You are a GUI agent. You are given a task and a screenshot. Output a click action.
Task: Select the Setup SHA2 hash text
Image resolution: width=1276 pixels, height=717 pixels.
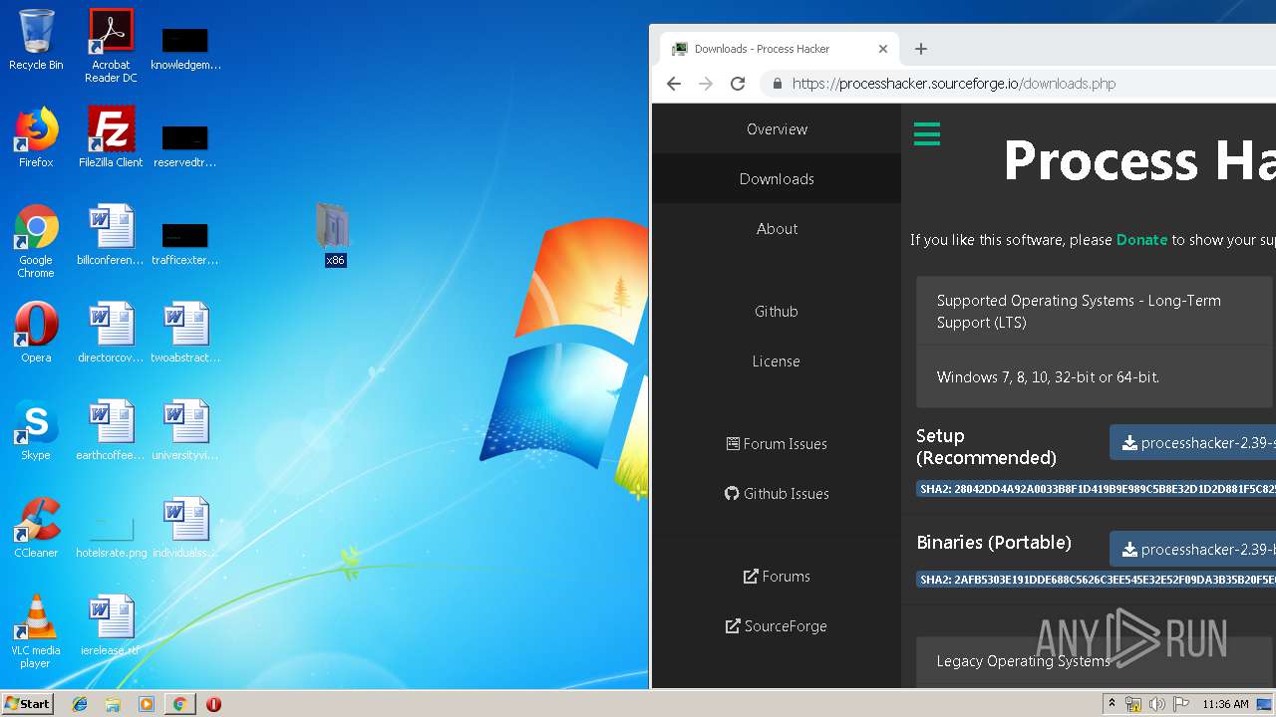click(x=1096, y=489)
